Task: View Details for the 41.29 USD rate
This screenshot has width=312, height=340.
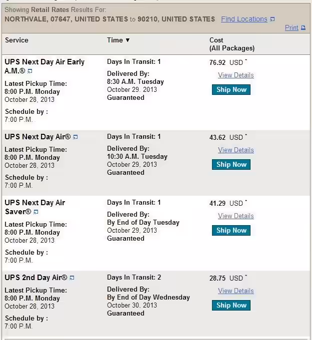Action: click(x=236, y=216)
